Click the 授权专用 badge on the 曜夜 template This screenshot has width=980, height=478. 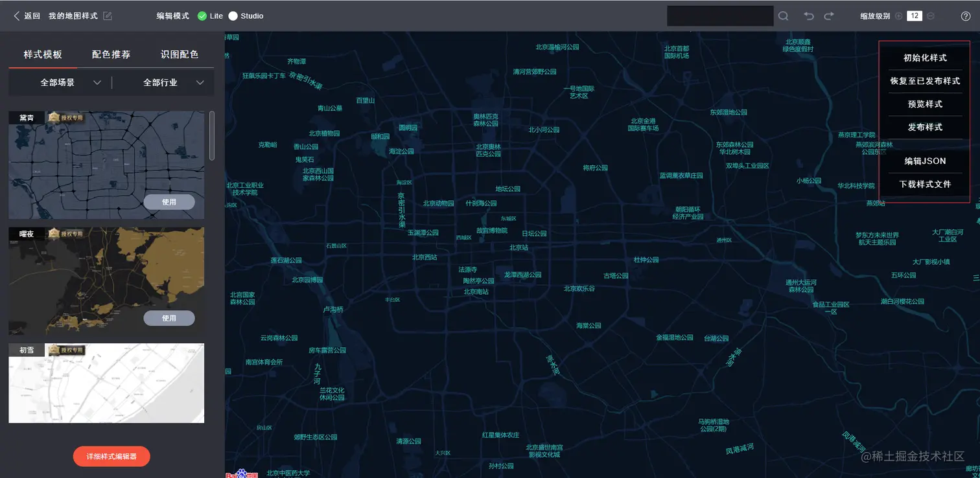pyautogui.click(x=67, y=233)
